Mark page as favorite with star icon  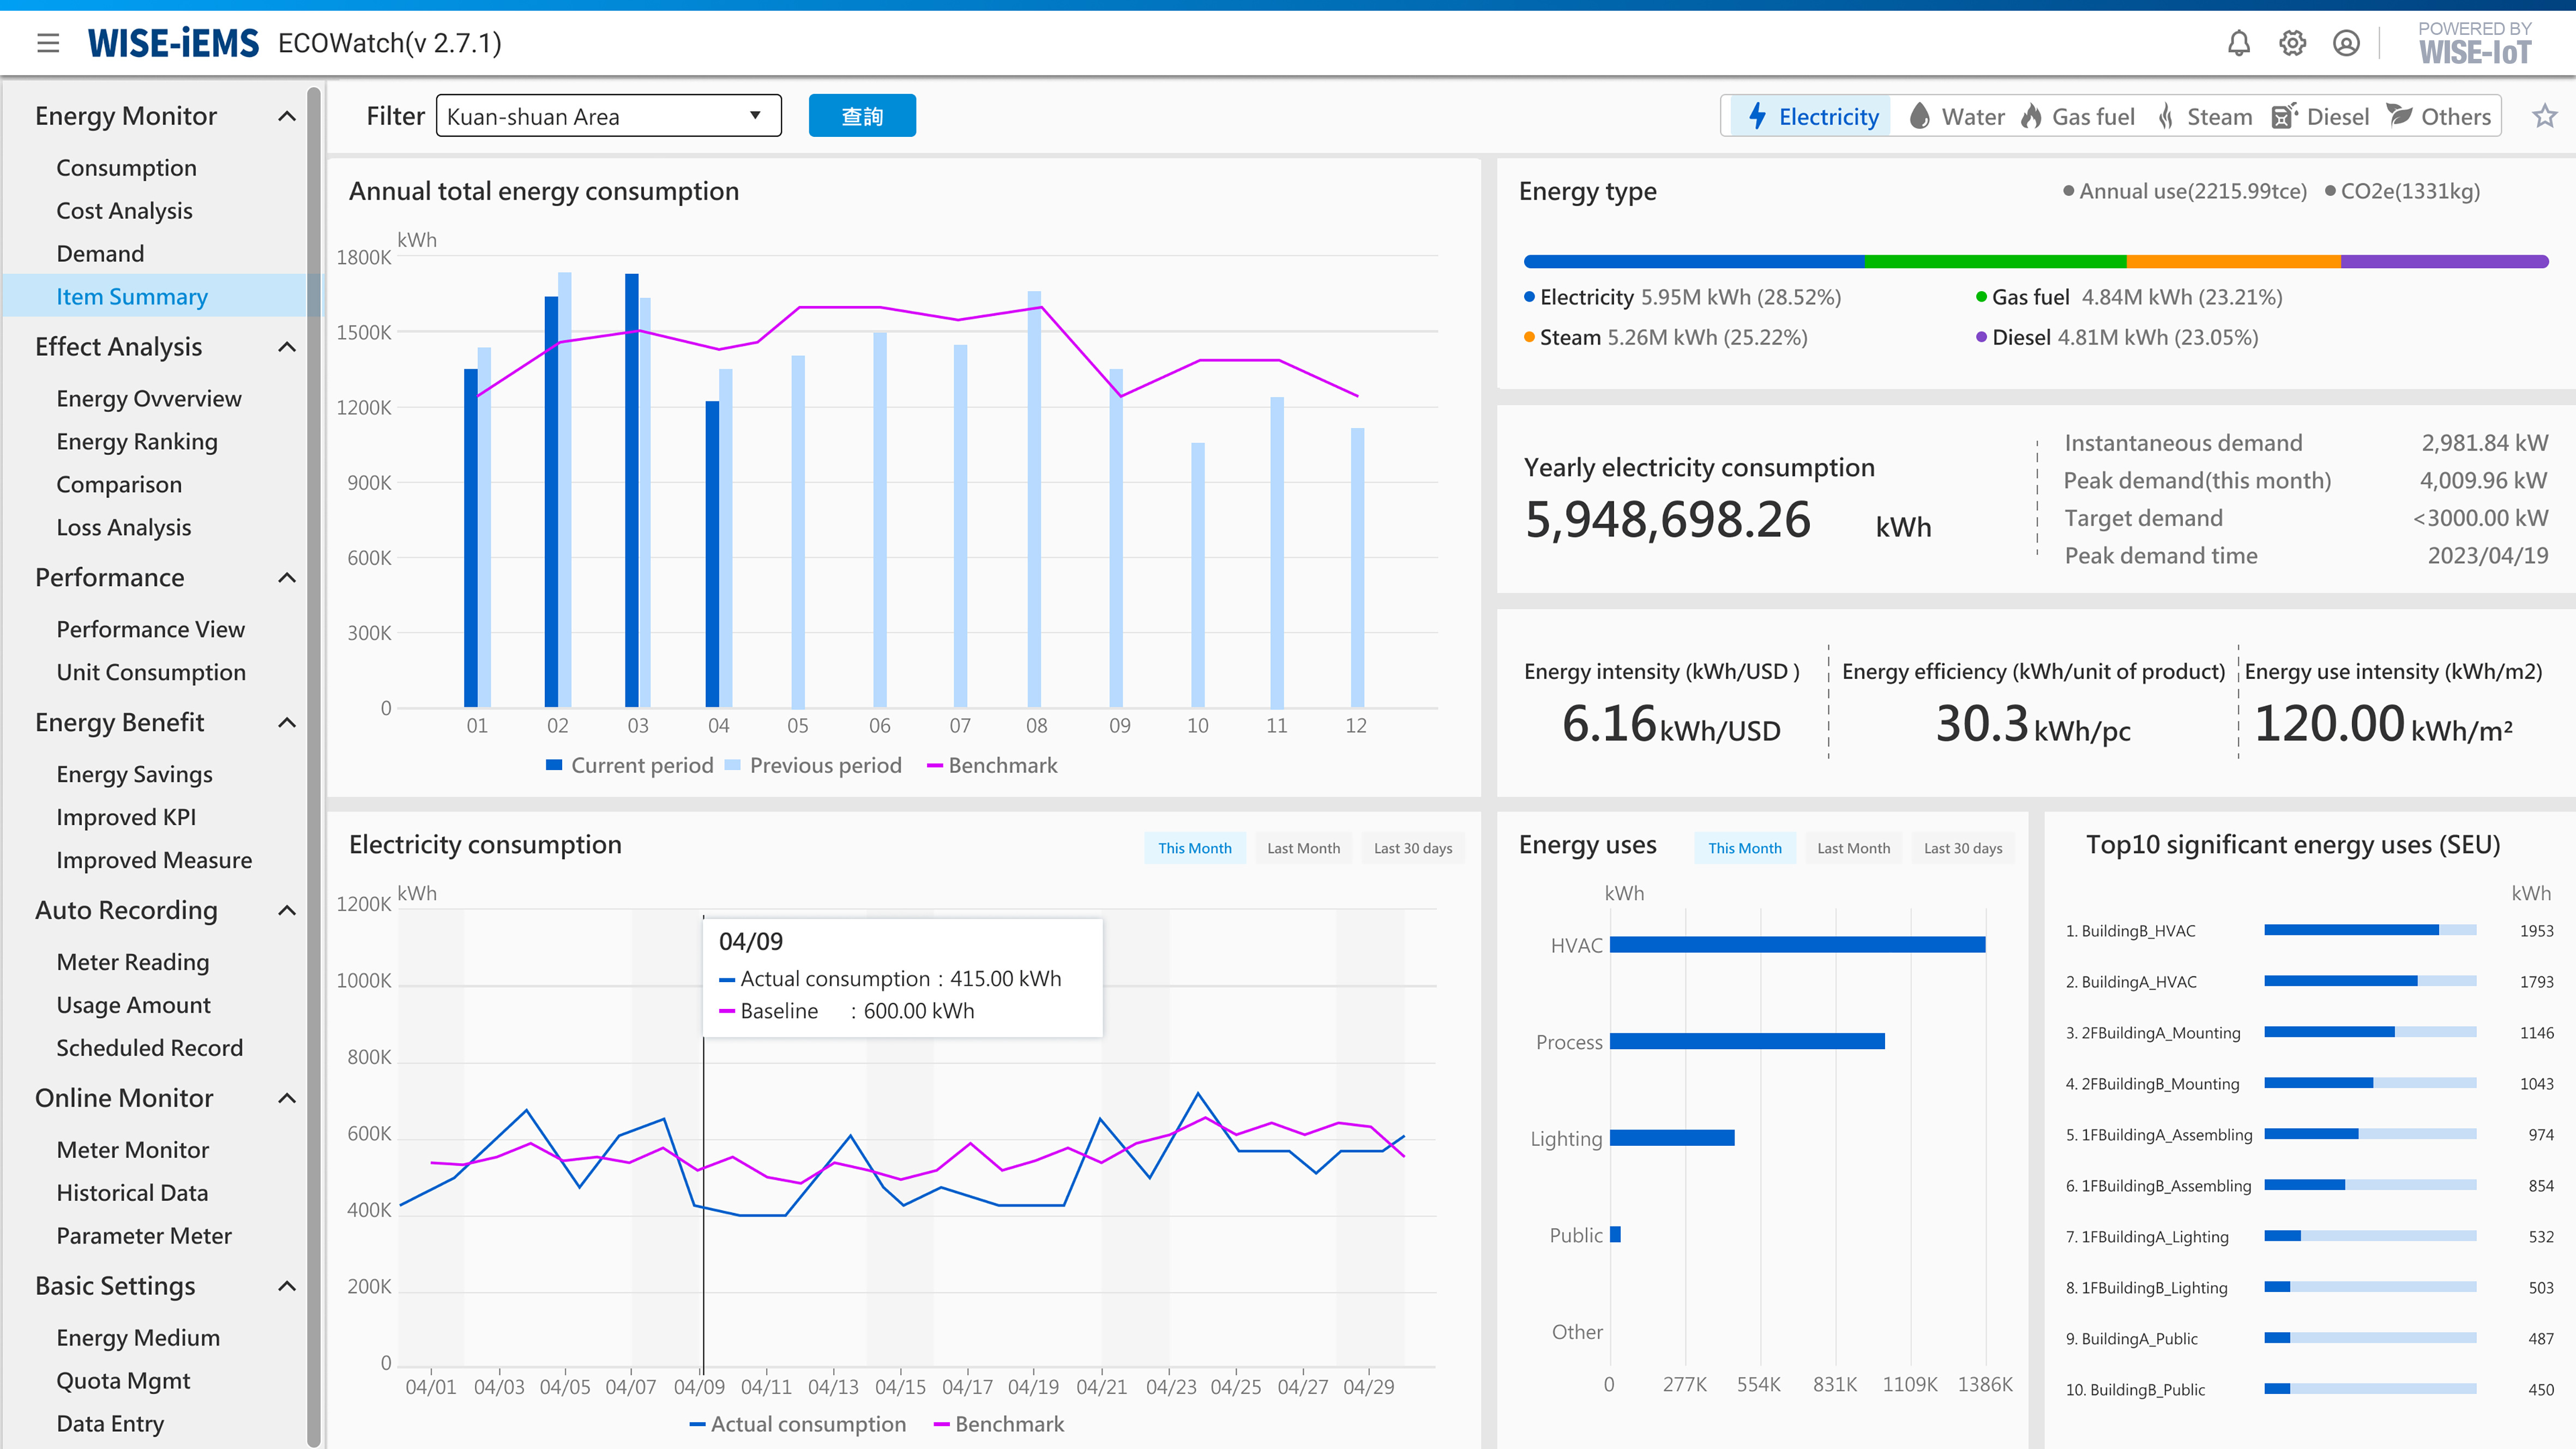[2544, 116]
